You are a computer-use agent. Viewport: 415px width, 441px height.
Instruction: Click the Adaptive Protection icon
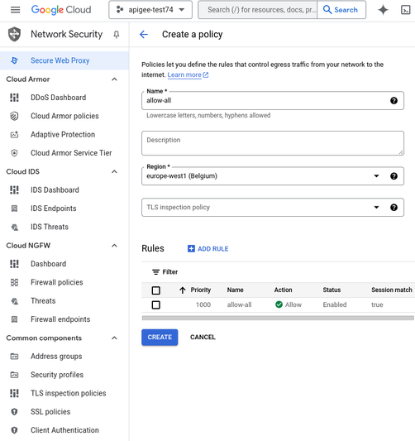14,134
